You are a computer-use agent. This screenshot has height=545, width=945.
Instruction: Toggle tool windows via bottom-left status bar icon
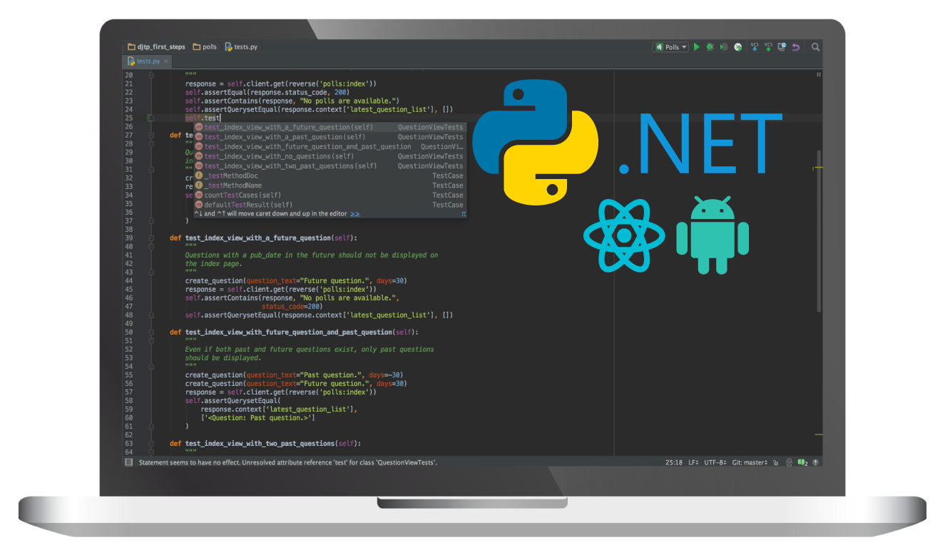[129, 462]
